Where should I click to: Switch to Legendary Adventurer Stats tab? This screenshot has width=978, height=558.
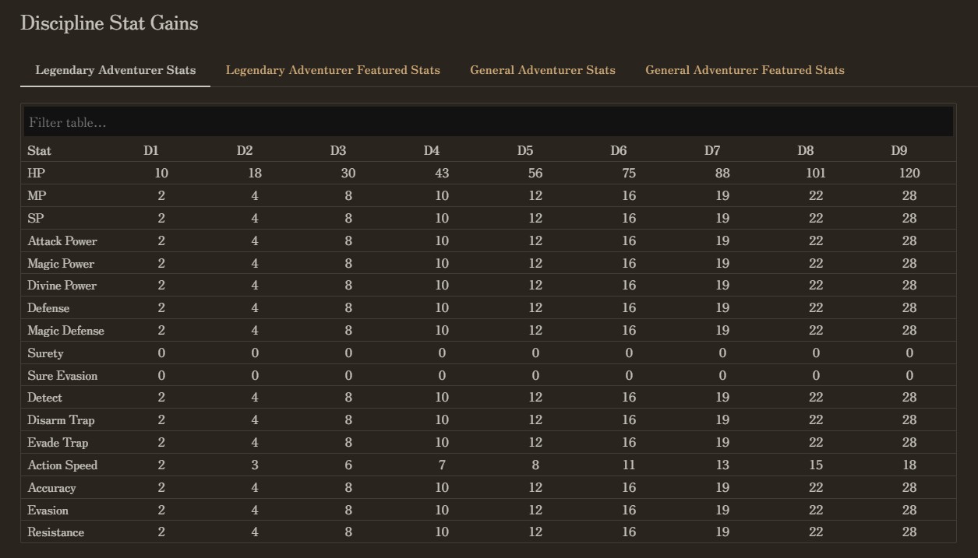(x=115, y=70)
